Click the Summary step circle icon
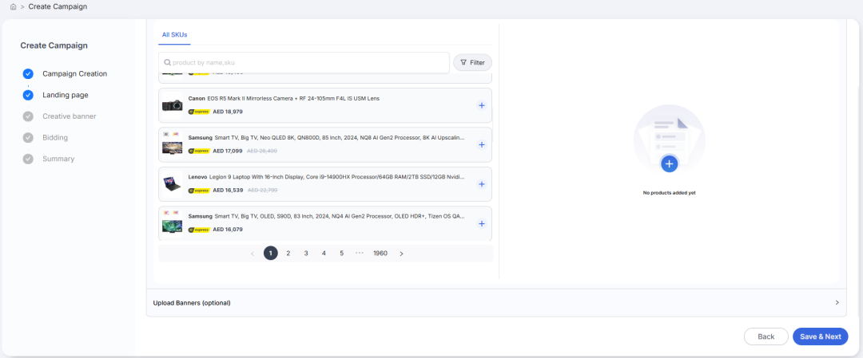863x358 pixels. [x=28, y=159]
